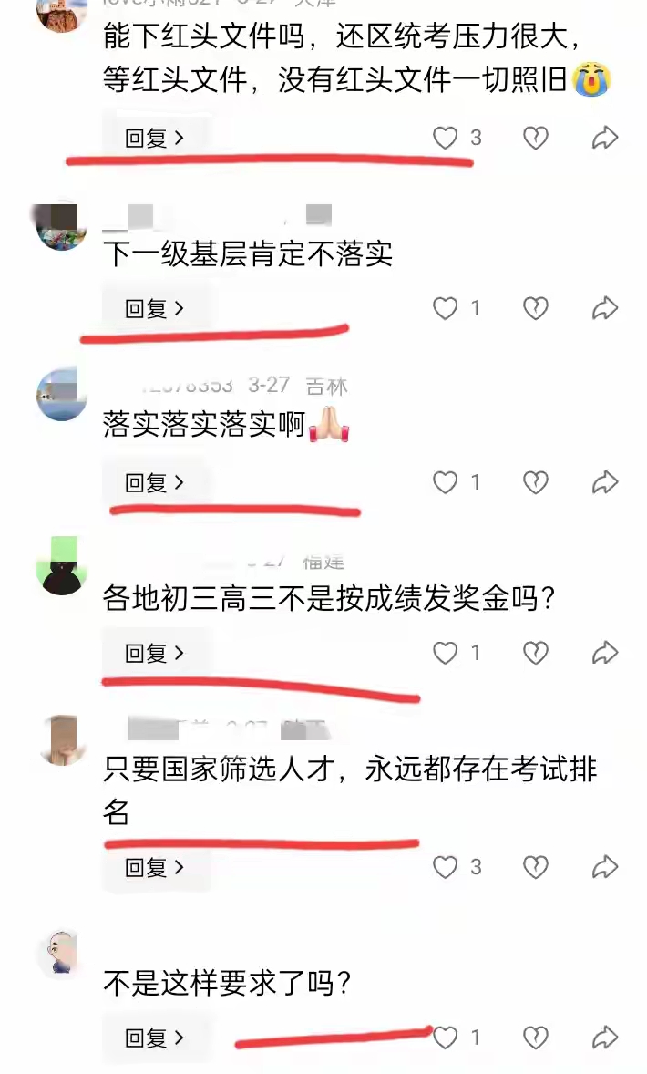Reply to the 初三高三按成绩发奖金 comment
The height and width of the screenshot is (1074, 647).
156,654
